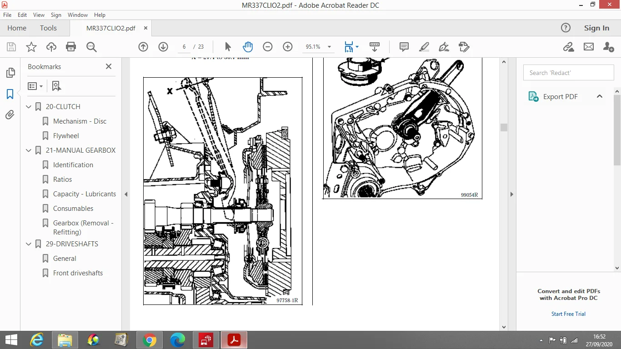Click the Search 'Redact' input field

tap(569, 73)
